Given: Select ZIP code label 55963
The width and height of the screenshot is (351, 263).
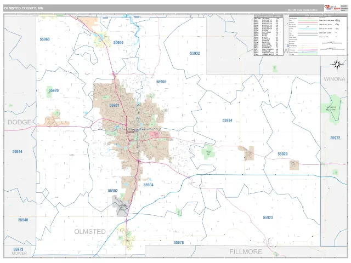Looking at the screenshot, I should click(x=45, y=39).
